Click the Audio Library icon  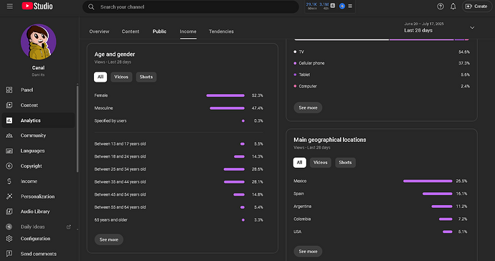coord(9,212)
